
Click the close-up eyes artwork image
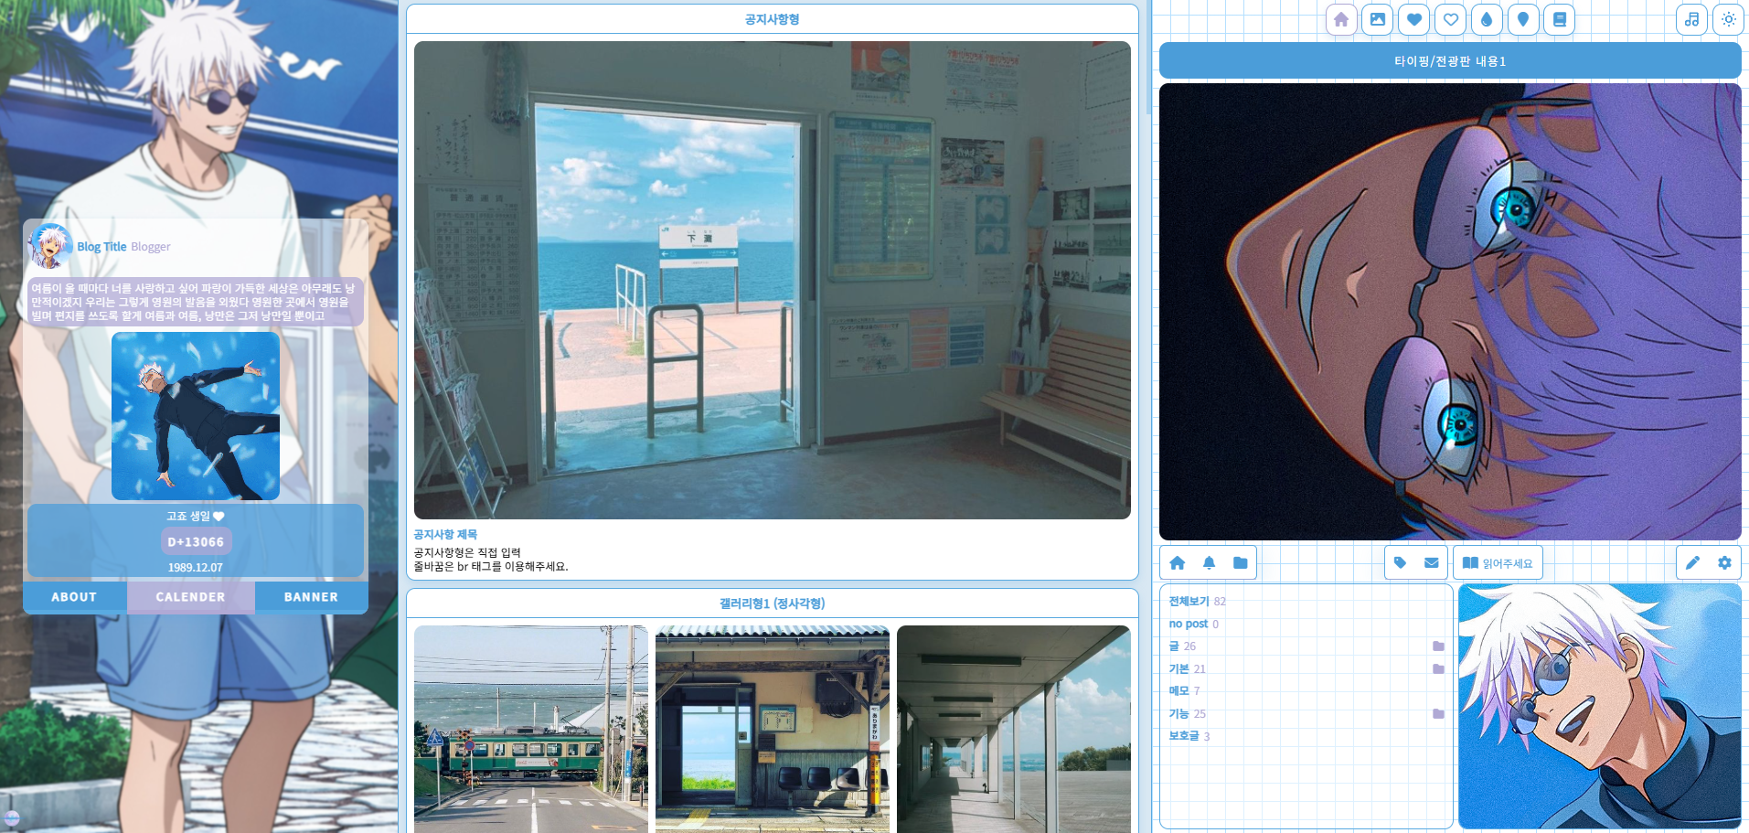click(x=1450, y=312)
